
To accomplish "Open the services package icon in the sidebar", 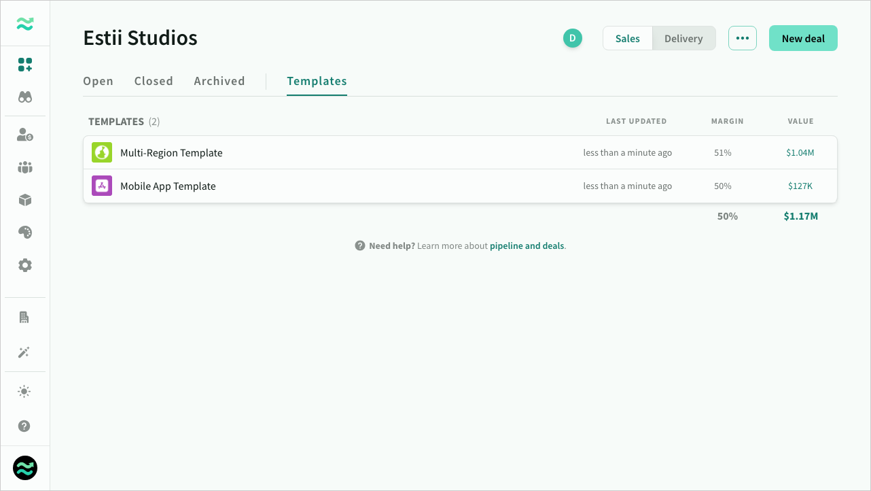I will [x=25, y=200].
